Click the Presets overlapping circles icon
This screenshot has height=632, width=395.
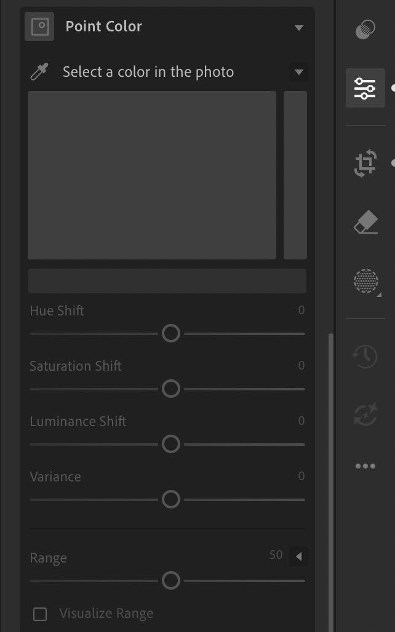[365, 30]
